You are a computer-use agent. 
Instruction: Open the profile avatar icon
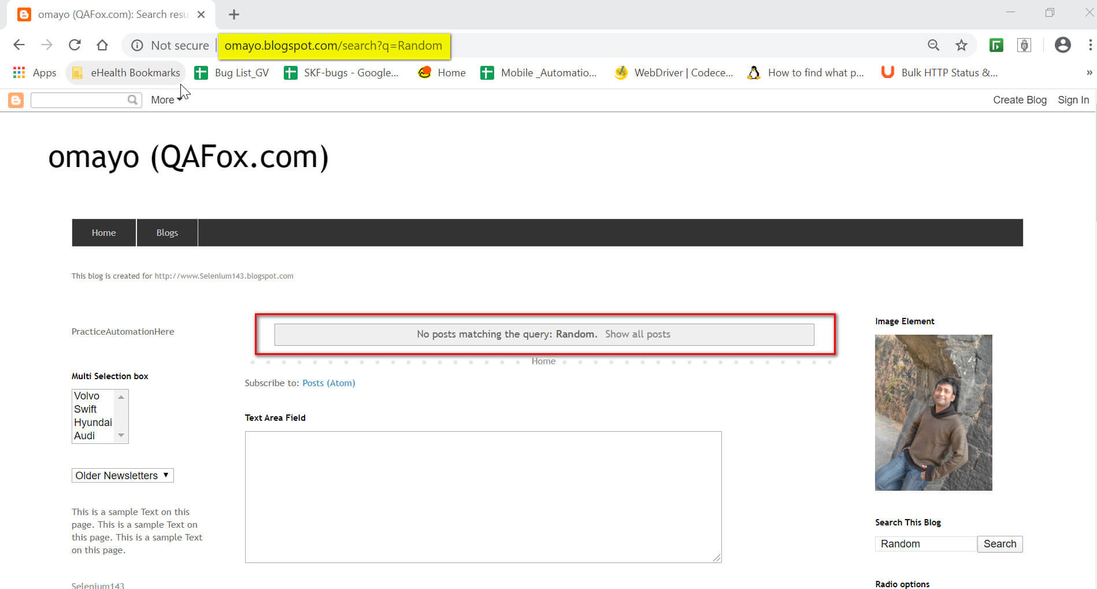1063,45
